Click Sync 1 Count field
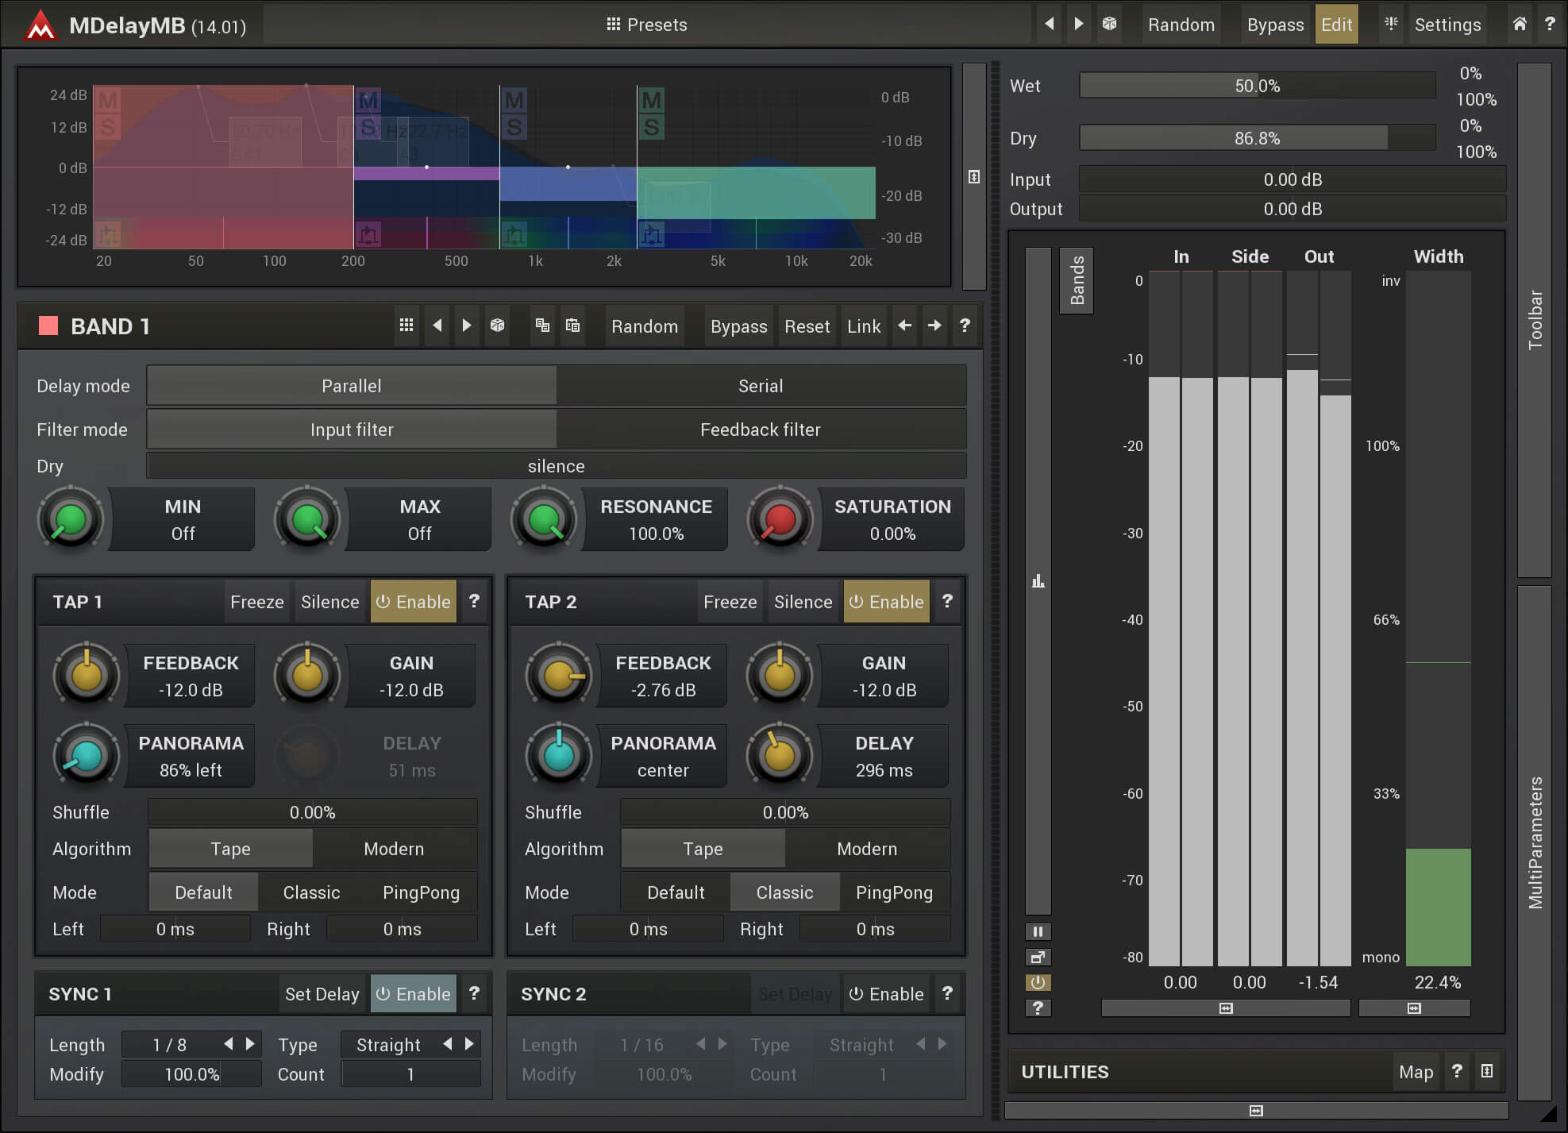 tap(410, 1074)
